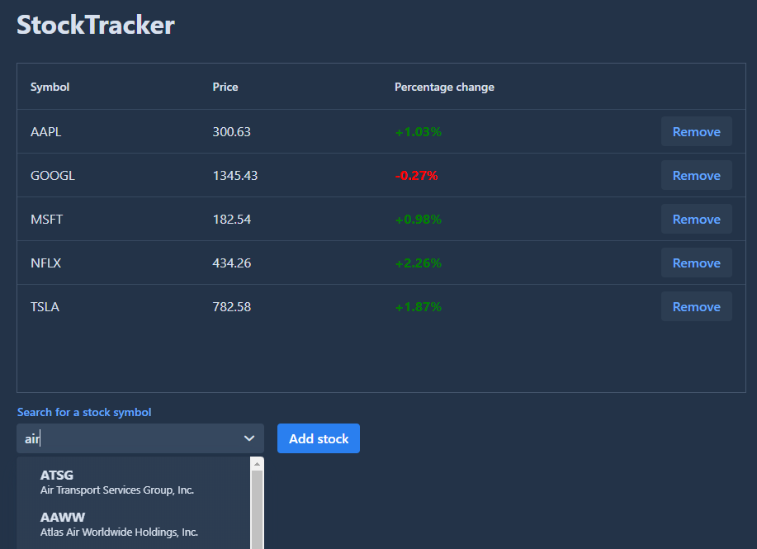The height and width of the screenshot is (549, 757).
Task: Sort by the Symbol column header
Action: 50,87
